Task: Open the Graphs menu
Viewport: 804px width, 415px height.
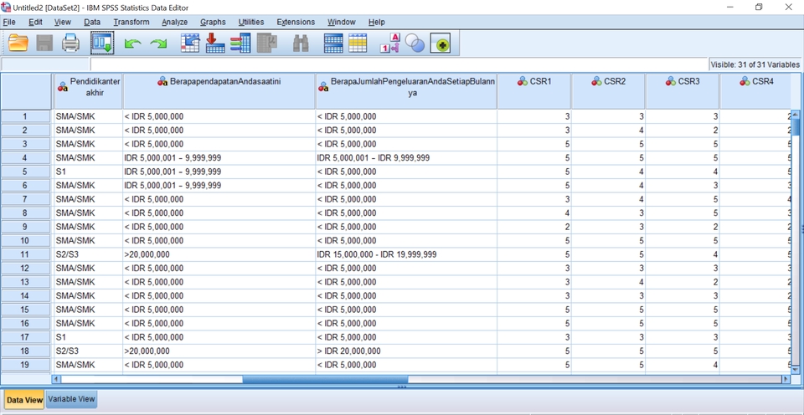Action: click(x=213, y=22)
